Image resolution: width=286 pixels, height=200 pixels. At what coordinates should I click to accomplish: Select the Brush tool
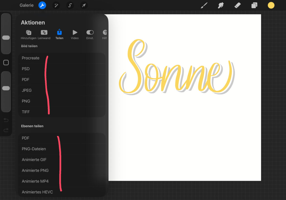tap(204, 5)
